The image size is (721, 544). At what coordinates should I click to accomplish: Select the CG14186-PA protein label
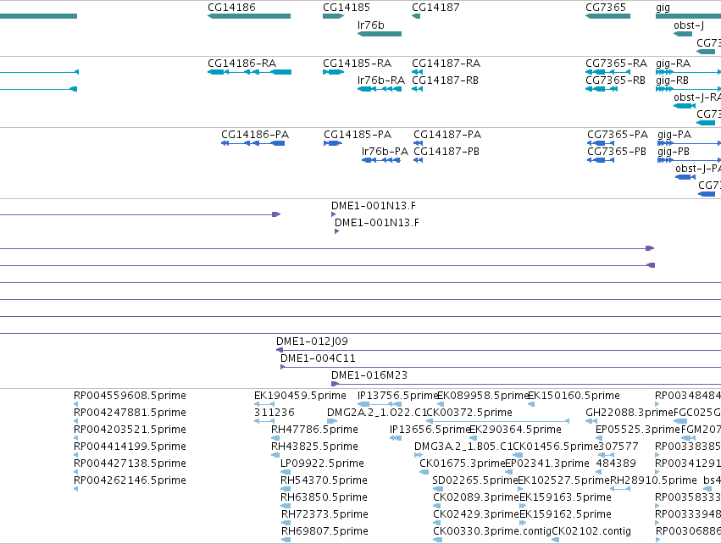click(x=255, y=135)
